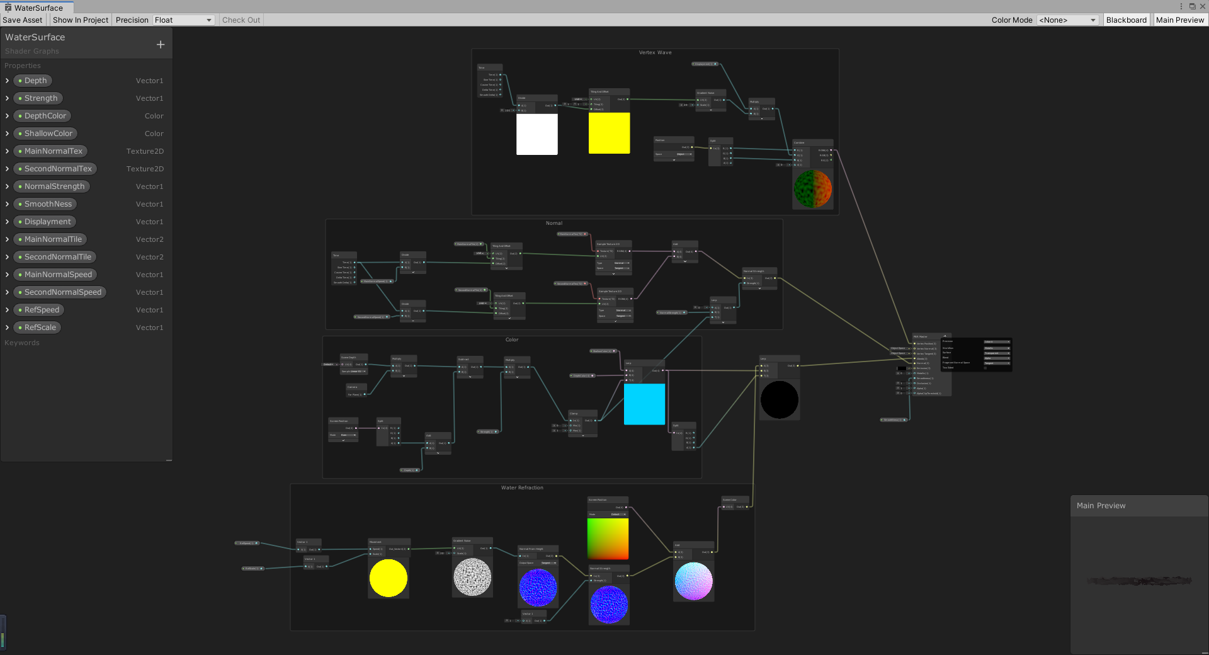Open the PBR Master node settings cog

click(945, 336)
